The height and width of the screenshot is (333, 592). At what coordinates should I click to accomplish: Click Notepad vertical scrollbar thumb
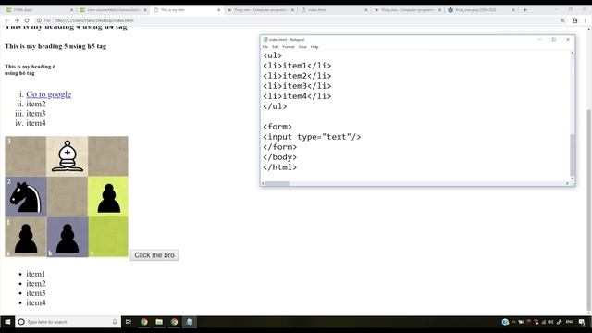573,154
